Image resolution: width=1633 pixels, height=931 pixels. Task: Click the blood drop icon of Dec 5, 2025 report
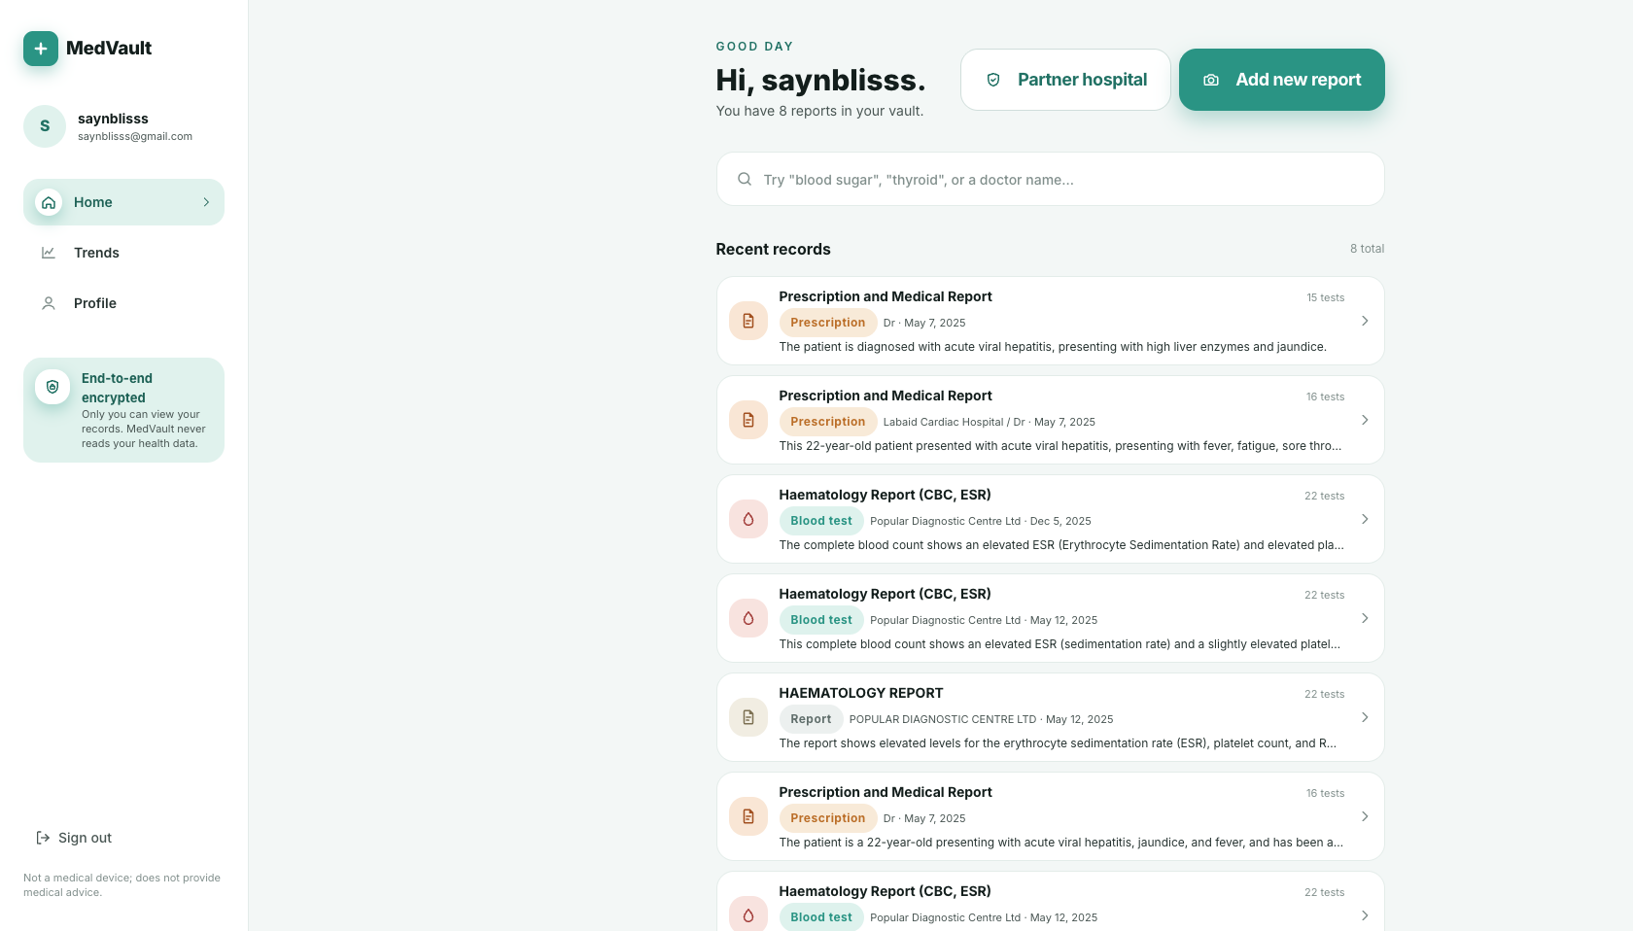click(748, 519)
